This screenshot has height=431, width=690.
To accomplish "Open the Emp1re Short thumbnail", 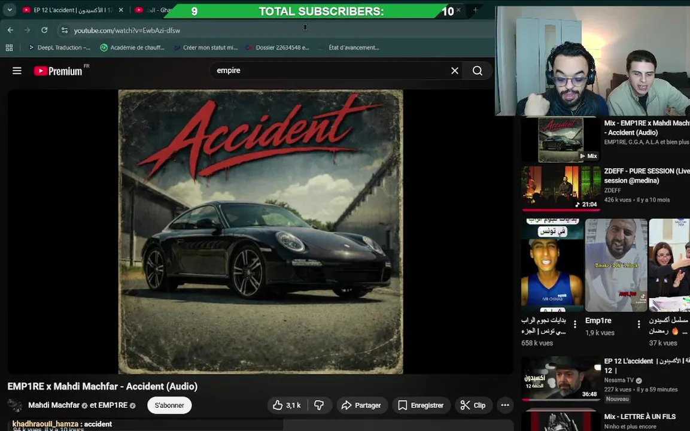I will click(x=616, y=265).
